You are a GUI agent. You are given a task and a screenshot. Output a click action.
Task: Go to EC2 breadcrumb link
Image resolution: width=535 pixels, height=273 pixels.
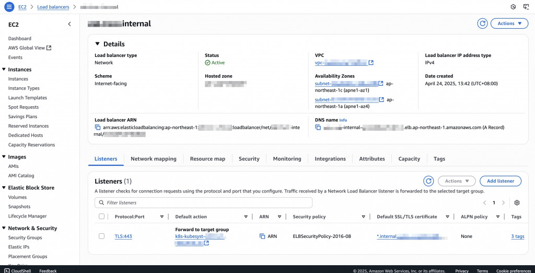tap(22, 7)
